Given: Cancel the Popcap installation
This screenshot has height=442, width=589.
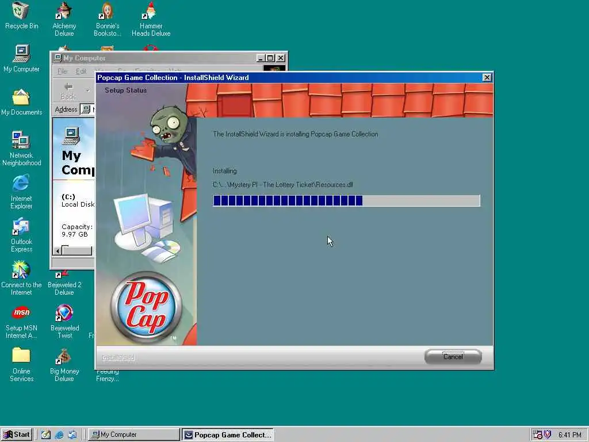Looking at the screenshot, I should click(453, 357).
